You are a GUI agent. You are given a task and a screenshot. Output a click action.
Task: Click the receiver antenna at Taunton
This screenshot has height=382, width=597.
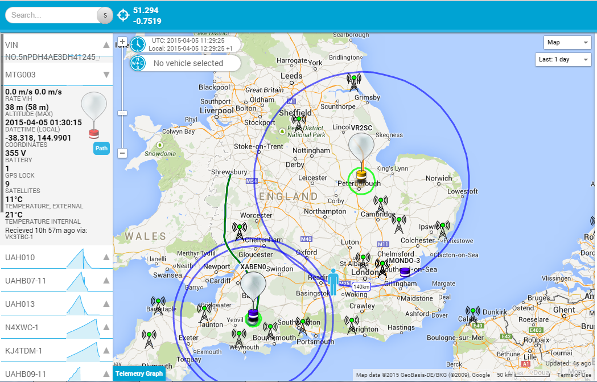(x=204, y=314)
